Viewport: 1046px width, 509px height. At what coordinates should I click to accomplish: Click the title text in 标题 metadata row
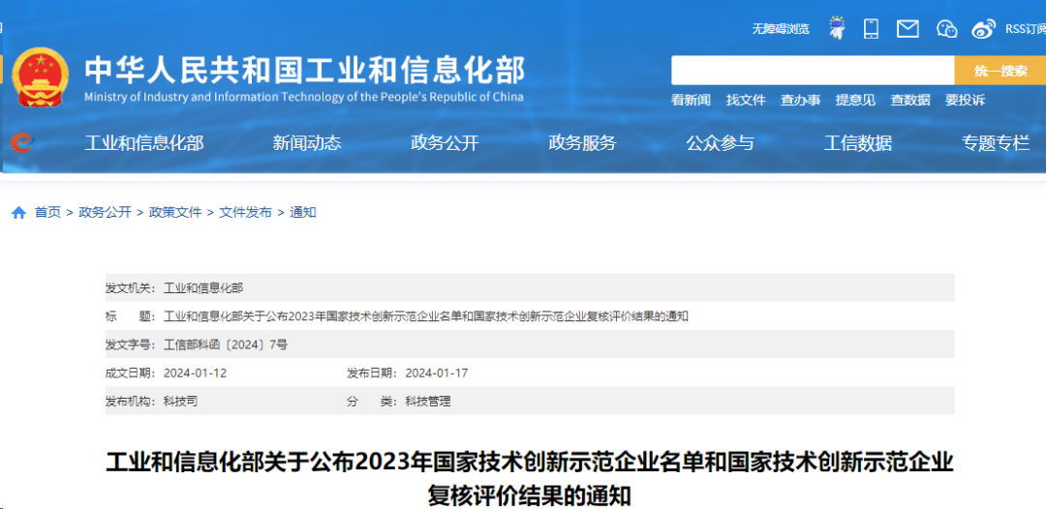click(x=425, y=316)
